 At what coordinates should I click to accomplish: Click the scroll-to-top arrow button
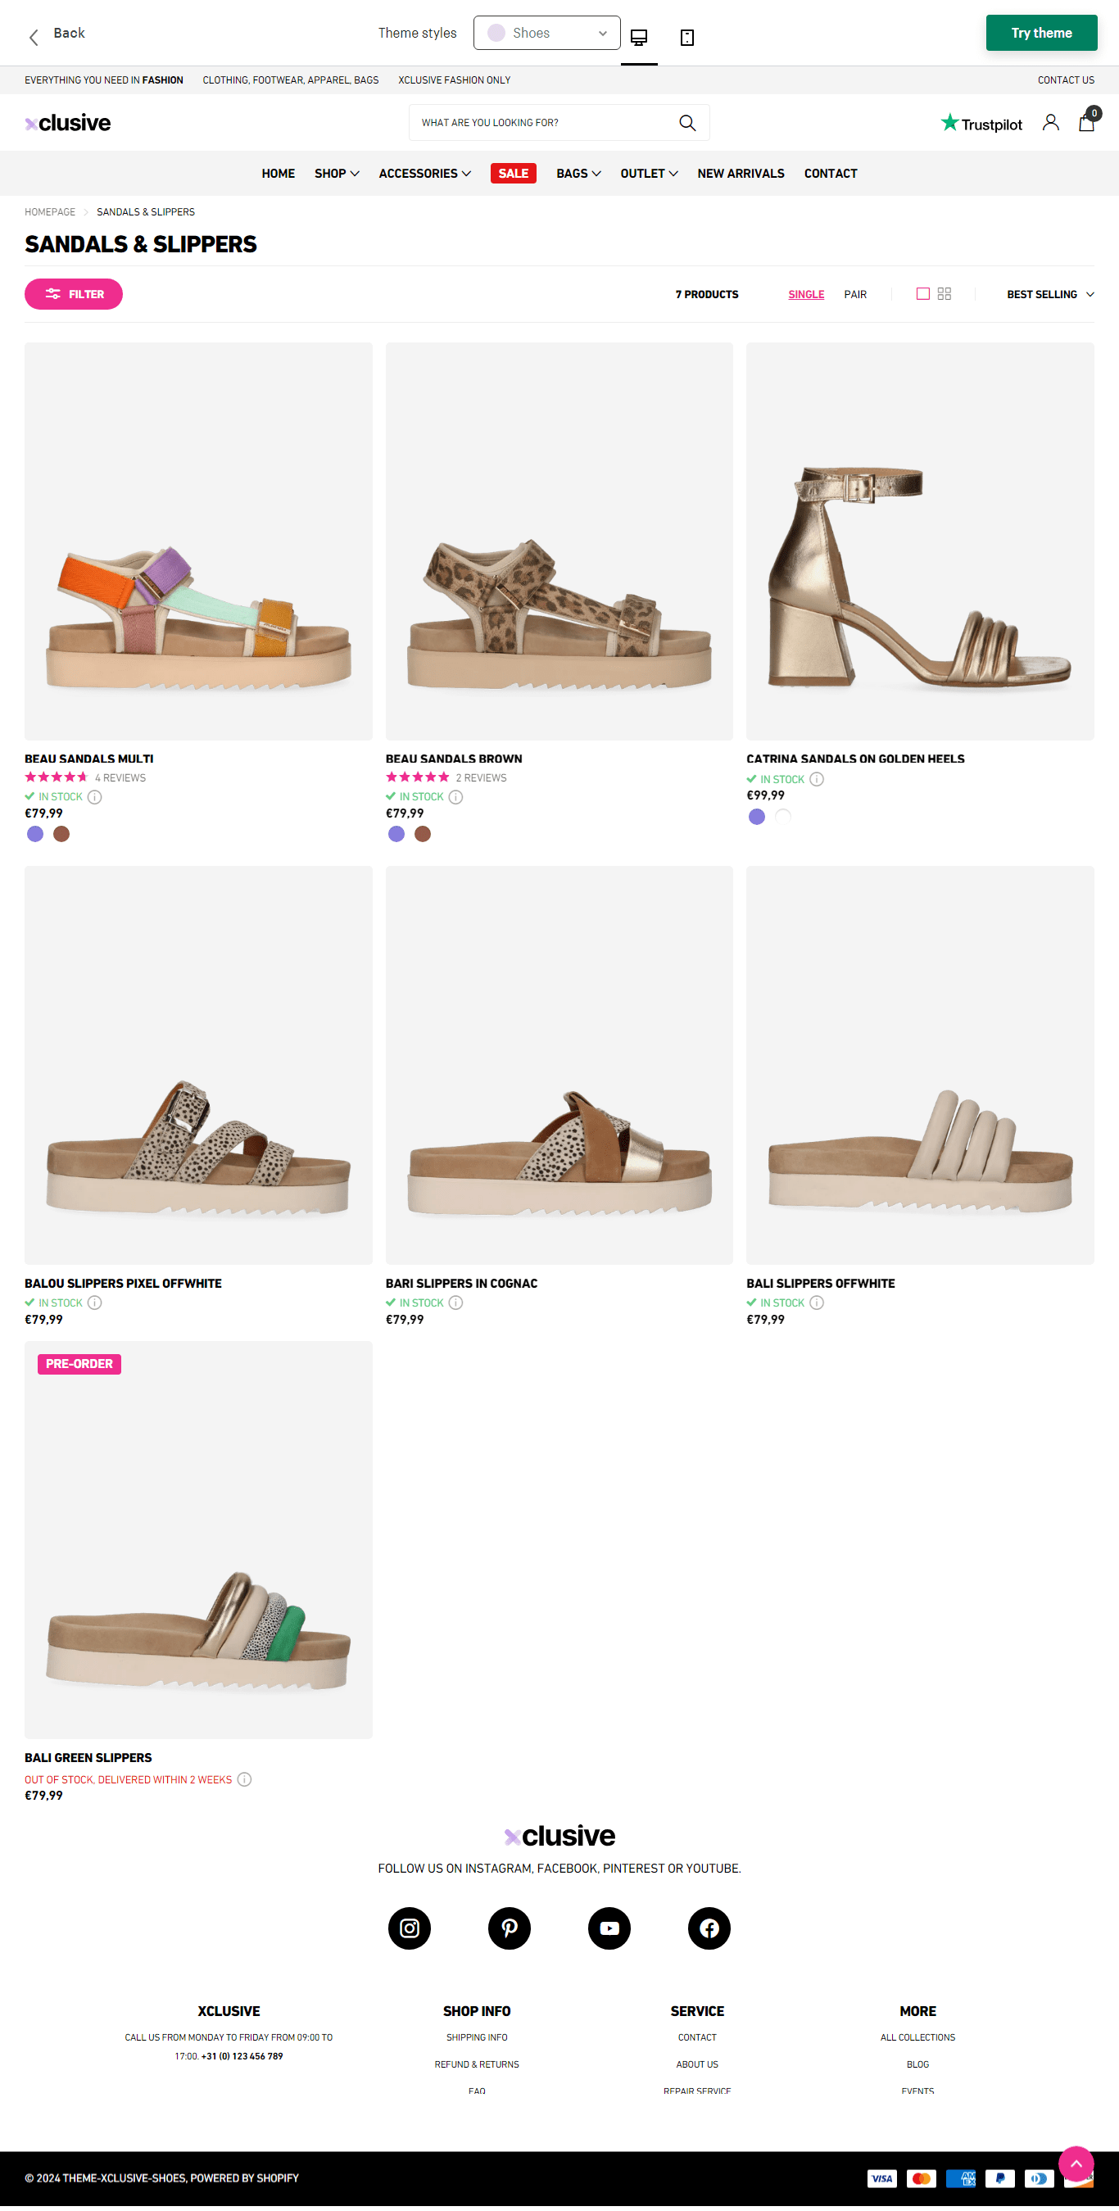point(1076,2163)
